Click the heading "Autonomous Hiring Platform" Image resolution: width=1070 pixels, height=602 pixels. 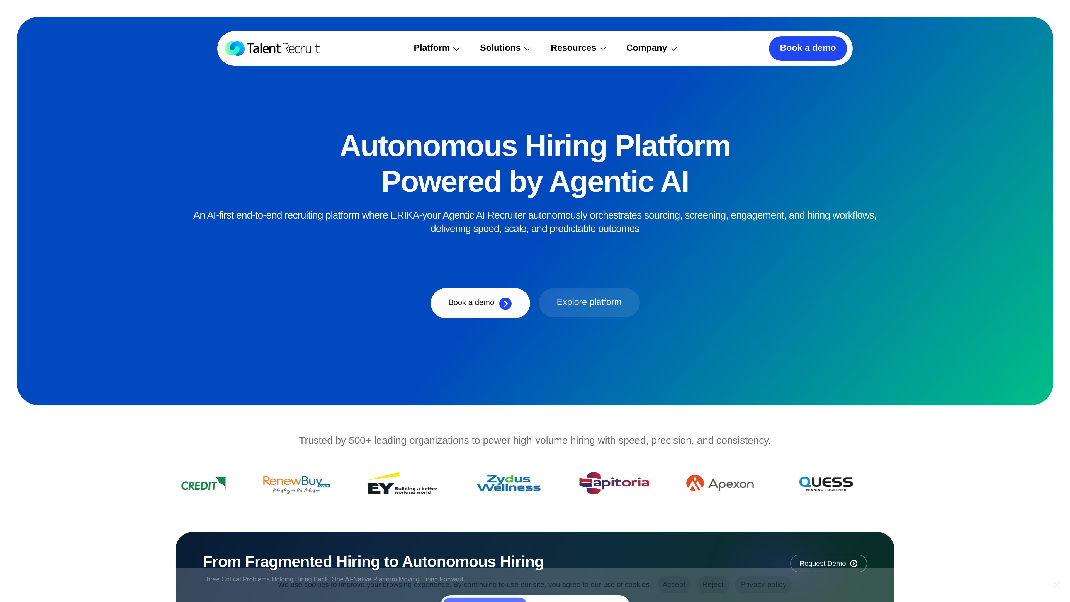[x=535, y=146]
